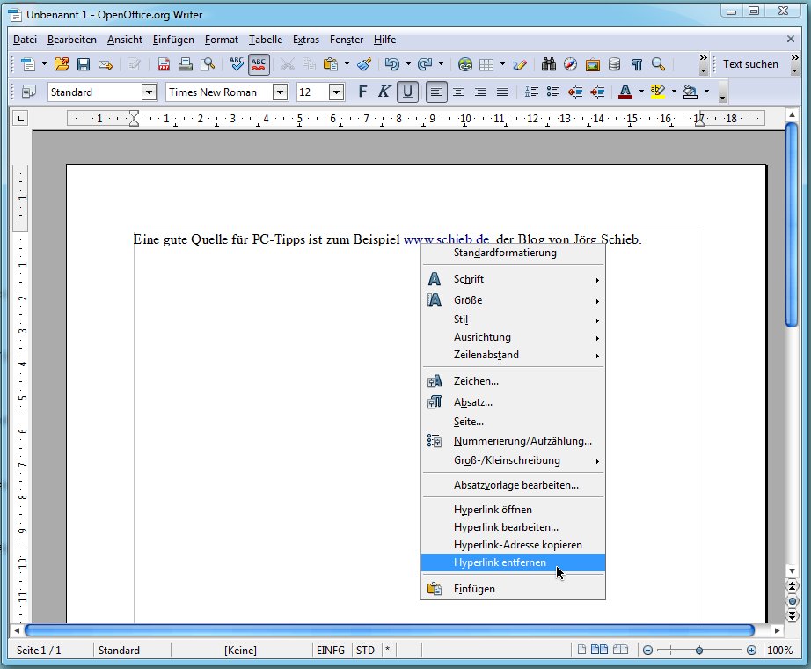Expand the New document dropdown arrow
Screen dimensions: 811x669
(x=44, y=64)
